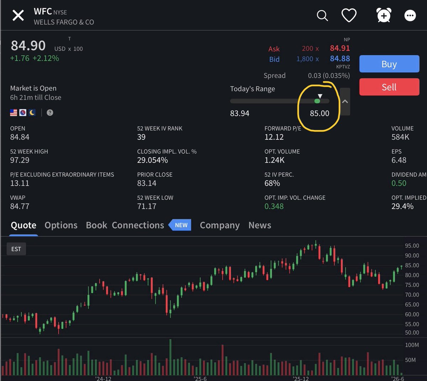
Task: Open the search magnifier icon
Action: click(322, 16)
